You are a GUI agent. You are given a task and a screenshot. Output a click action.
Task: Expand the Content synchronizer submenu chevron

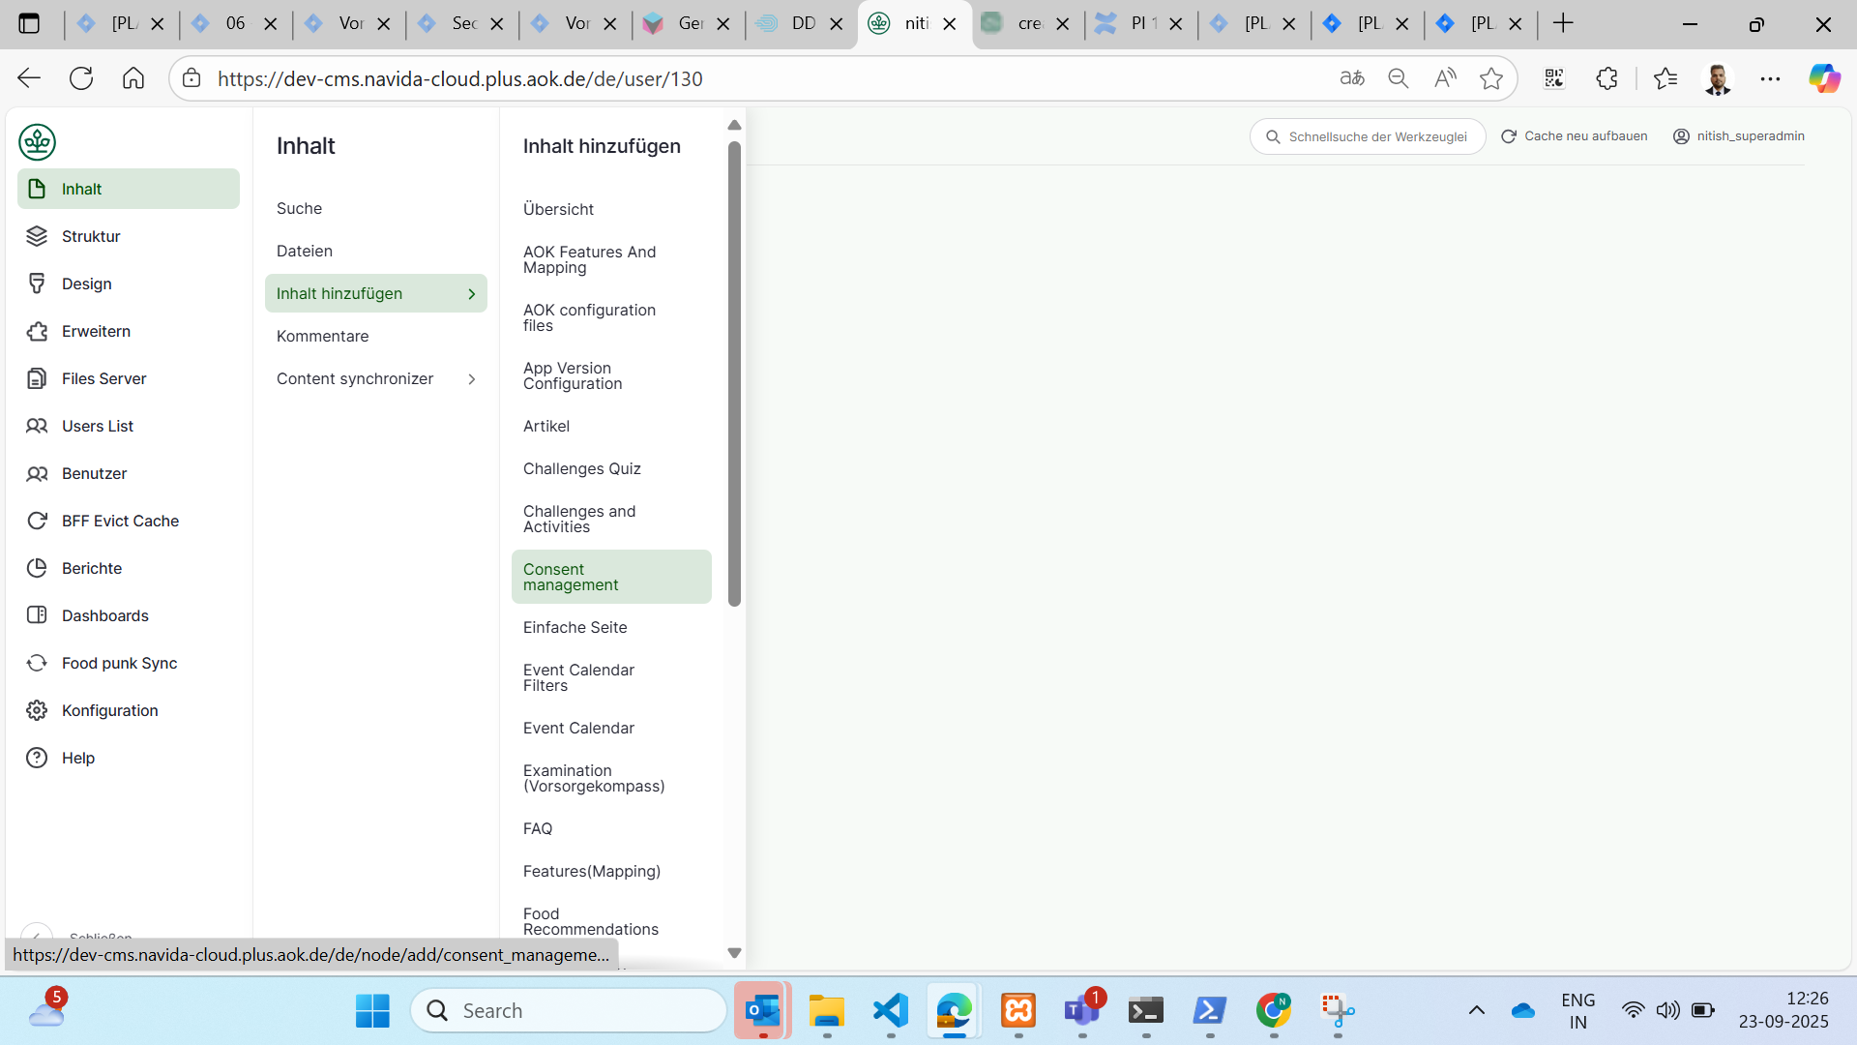(x=472, y=379)
